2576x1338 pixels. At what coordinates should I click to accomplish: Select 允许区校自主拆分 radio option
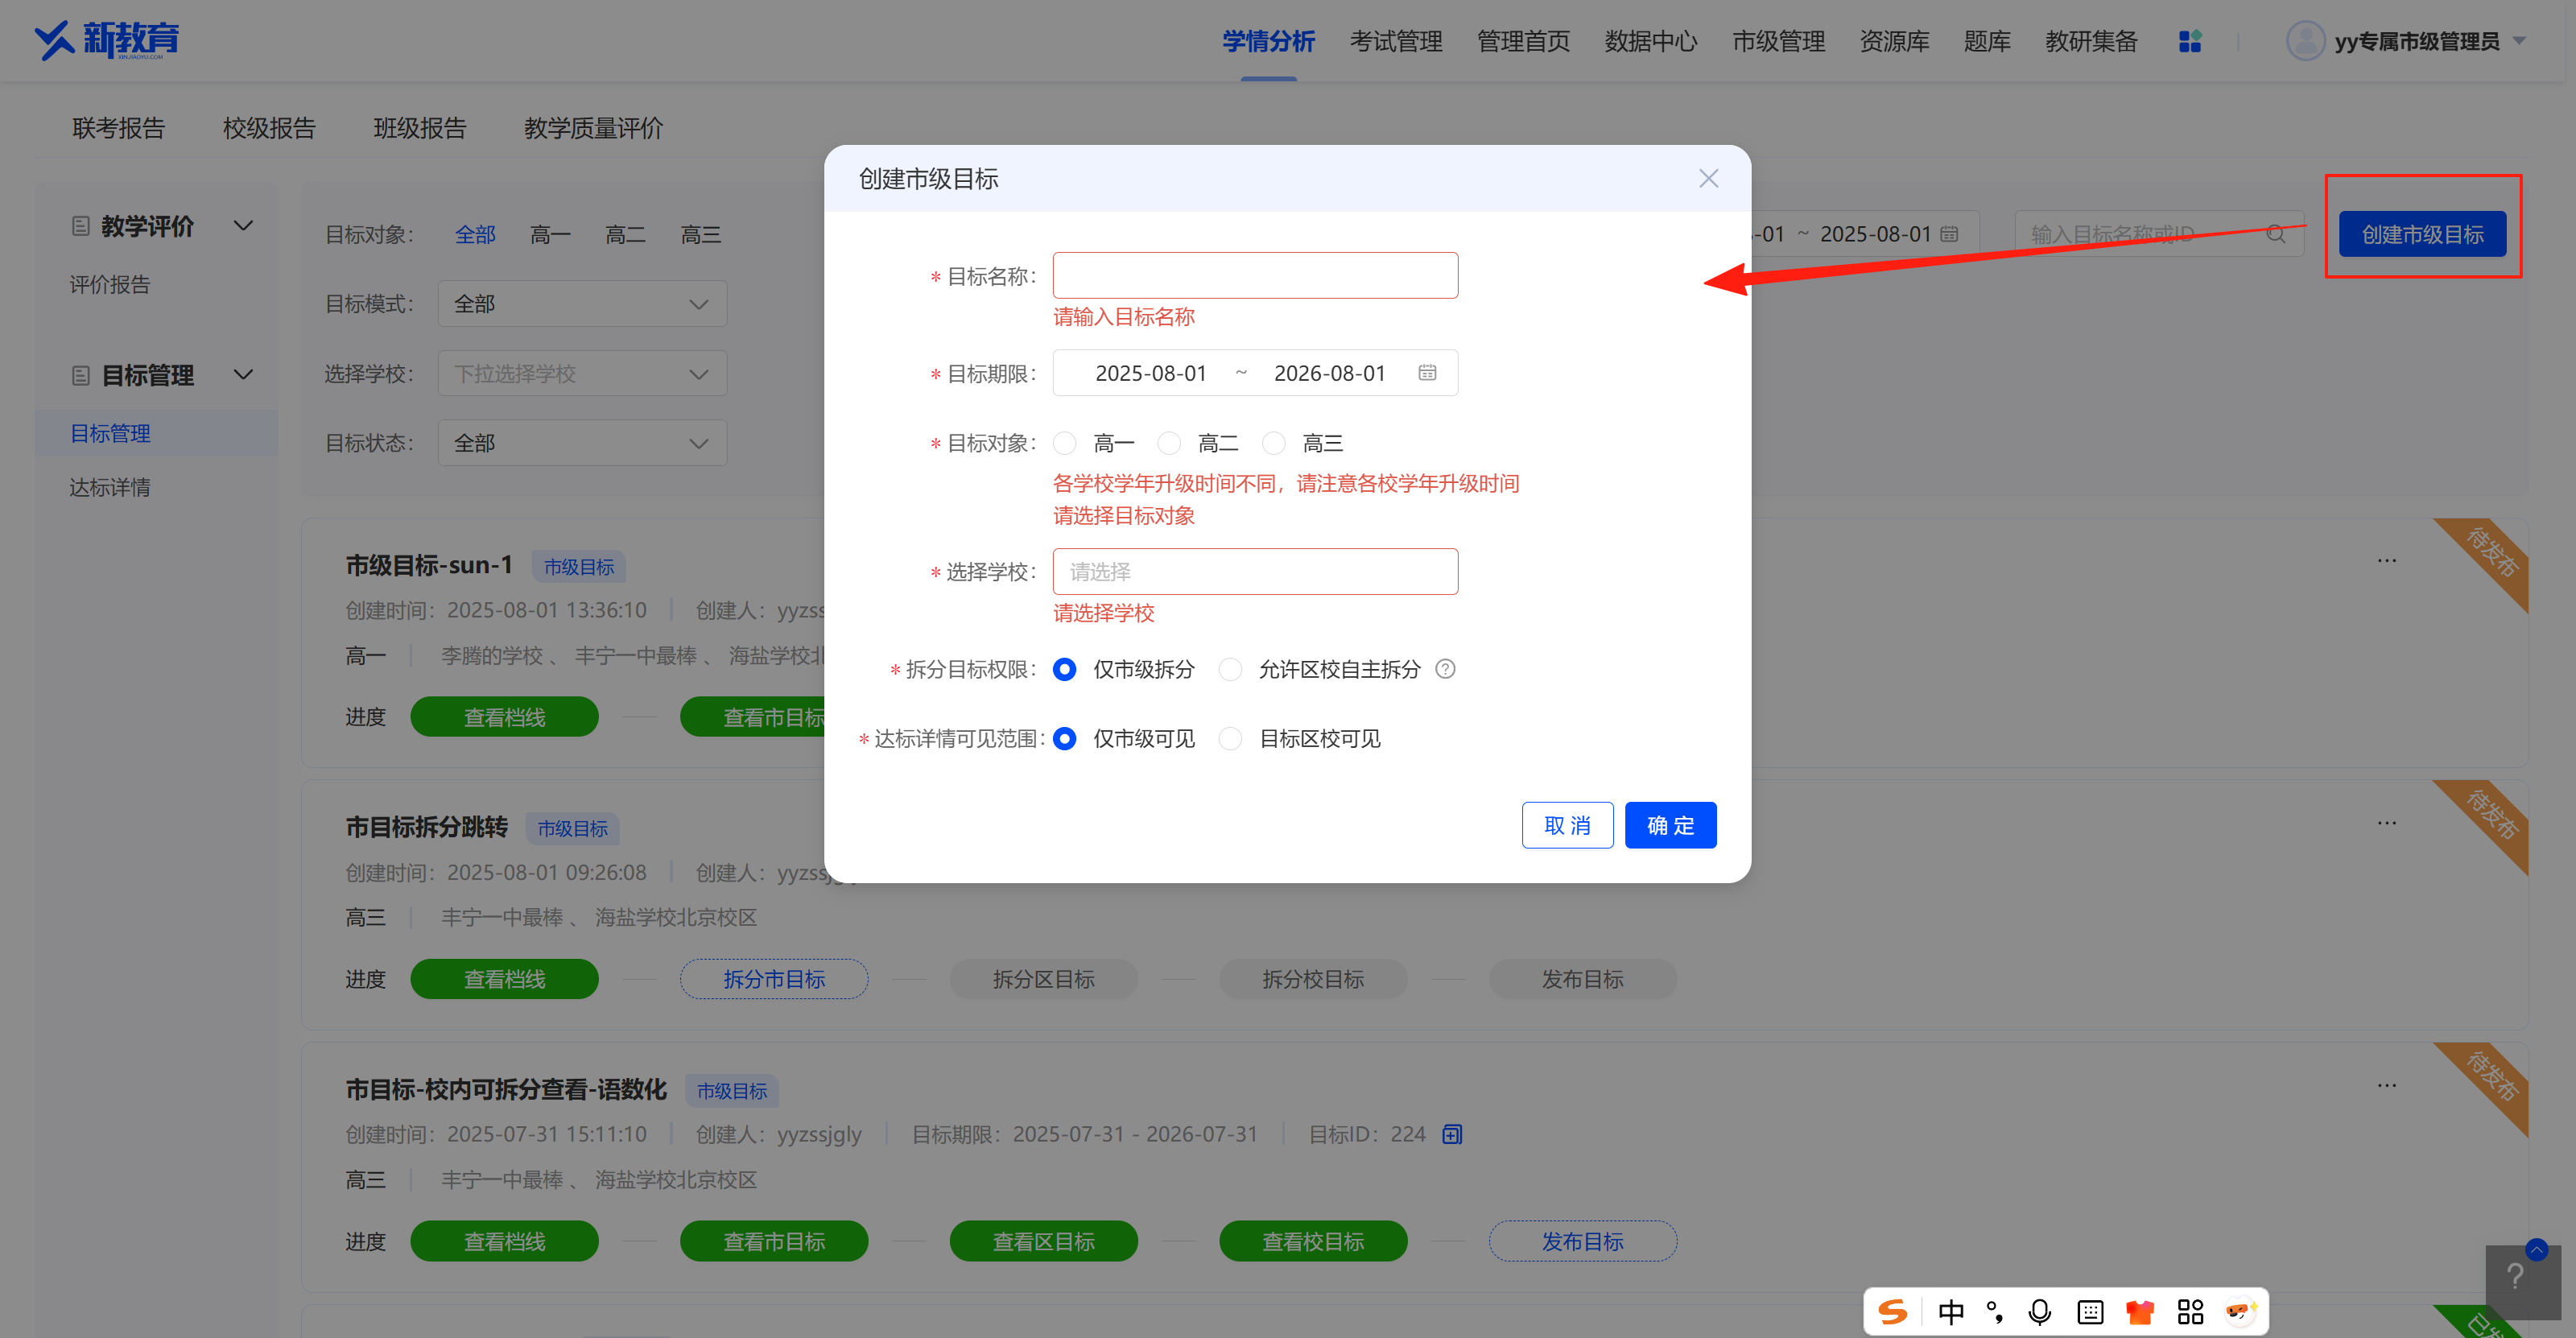(1230, 669)
